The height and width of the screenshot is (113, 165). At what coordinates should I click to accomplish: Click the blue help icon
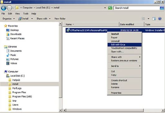(x=160, y=19)
